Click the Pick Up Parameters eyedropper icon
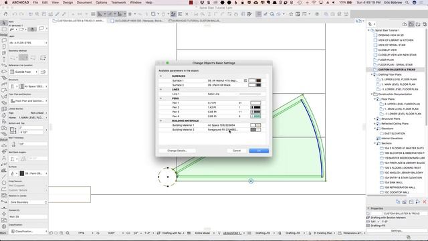 [x=57, y=14]
